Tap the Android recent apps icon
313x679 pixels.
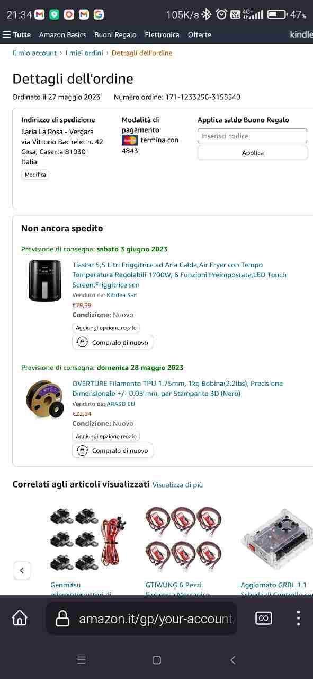81,660
